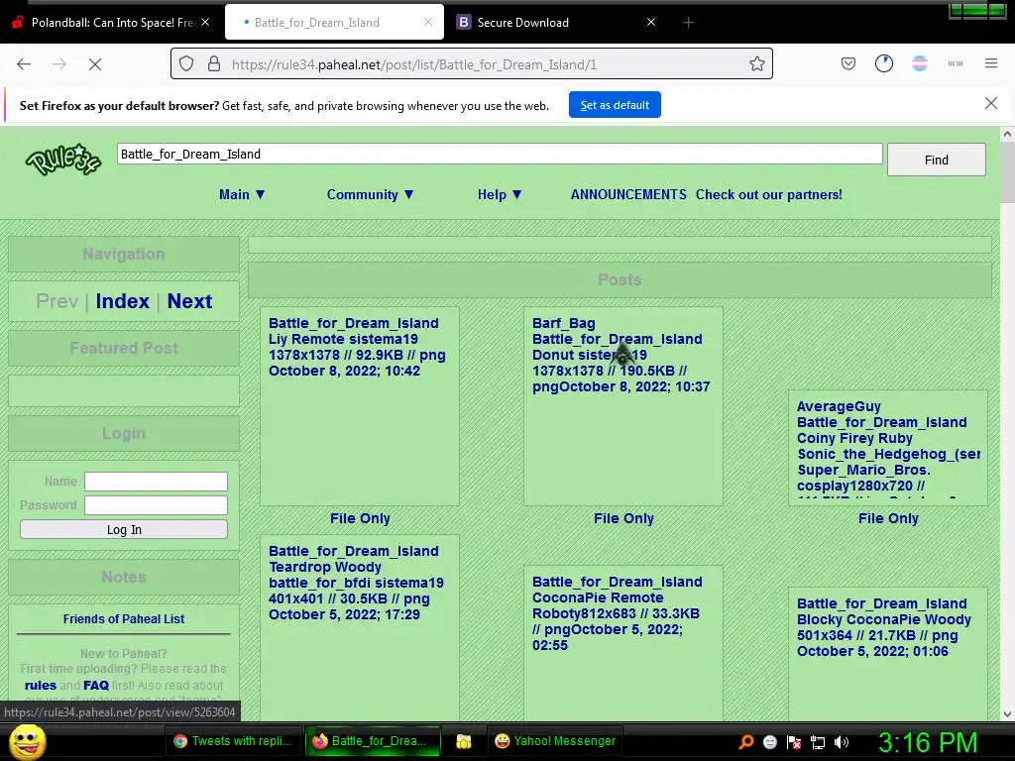Click the page scrollbar up arrow

[1007, 135]
